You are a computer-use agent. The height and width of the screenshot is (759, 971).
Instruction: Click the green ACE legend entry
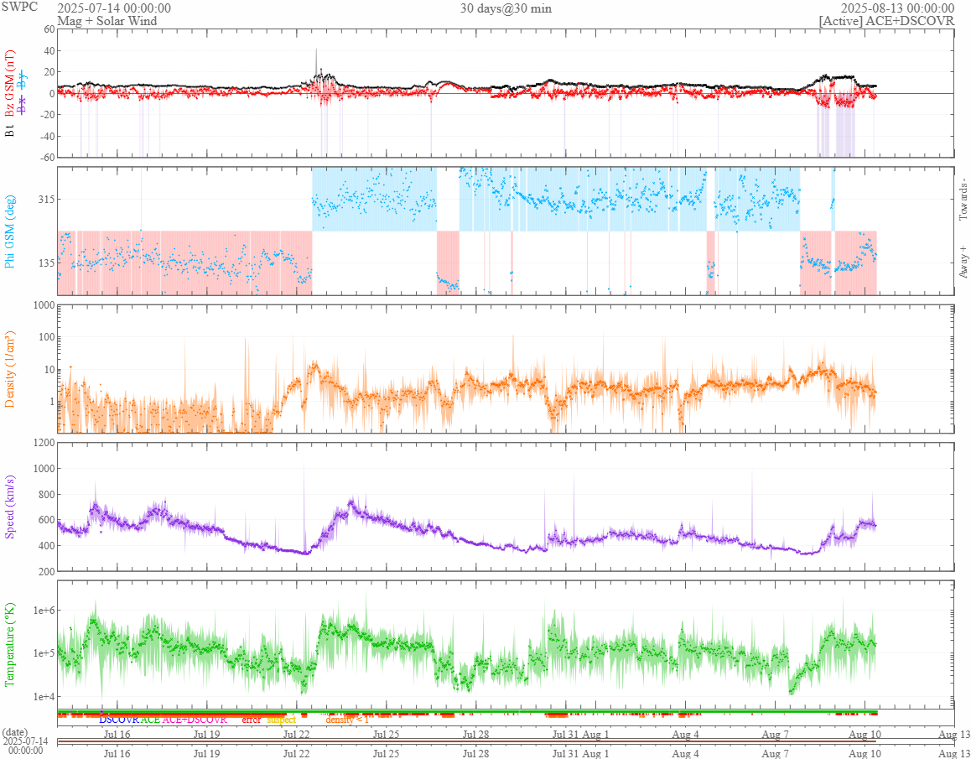click(x=150, y=720)
